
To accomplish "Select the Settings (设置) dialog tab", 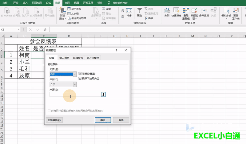I will click(52, 58).
